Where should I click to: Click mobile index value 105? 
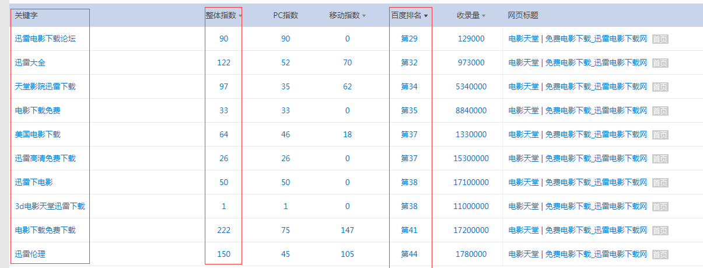pos(347,254)
